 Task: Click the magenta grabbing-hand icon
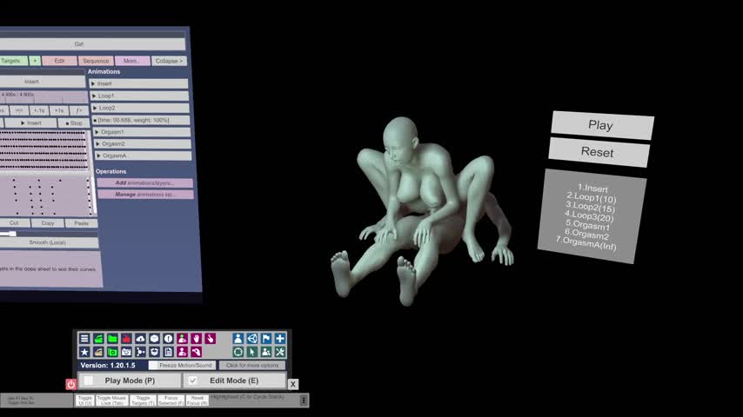[x=196, y=352]
